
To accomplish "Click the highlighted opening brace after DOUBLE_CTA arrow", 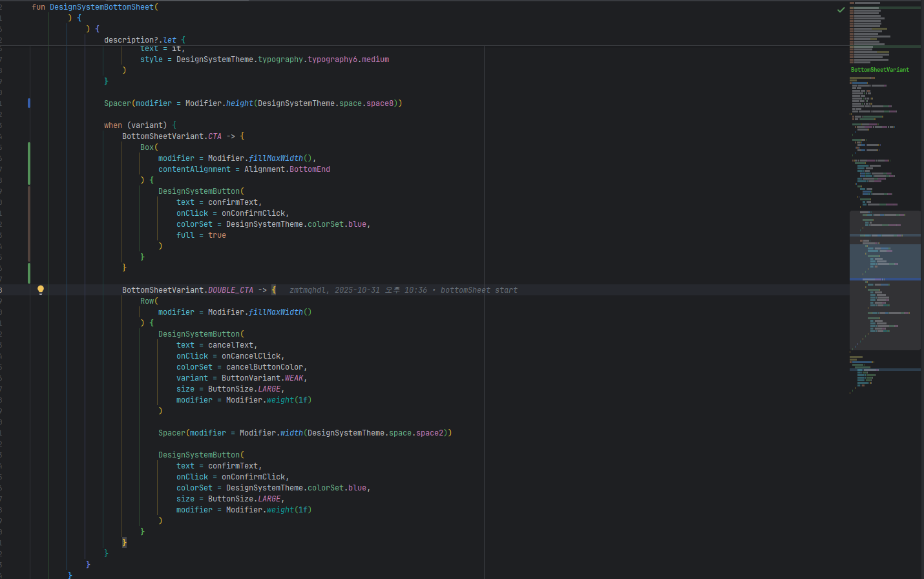I will (x=273, y=290).
